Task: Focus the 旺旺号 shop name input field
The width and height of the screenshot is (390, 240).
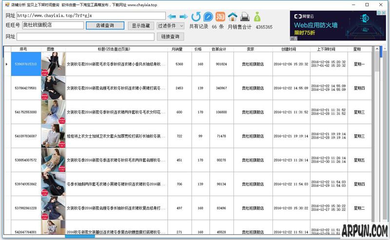Action: tap(52, 25)
